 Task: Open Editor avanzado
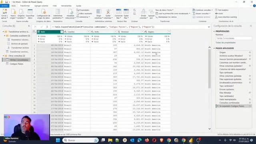(x=84, y=14)
